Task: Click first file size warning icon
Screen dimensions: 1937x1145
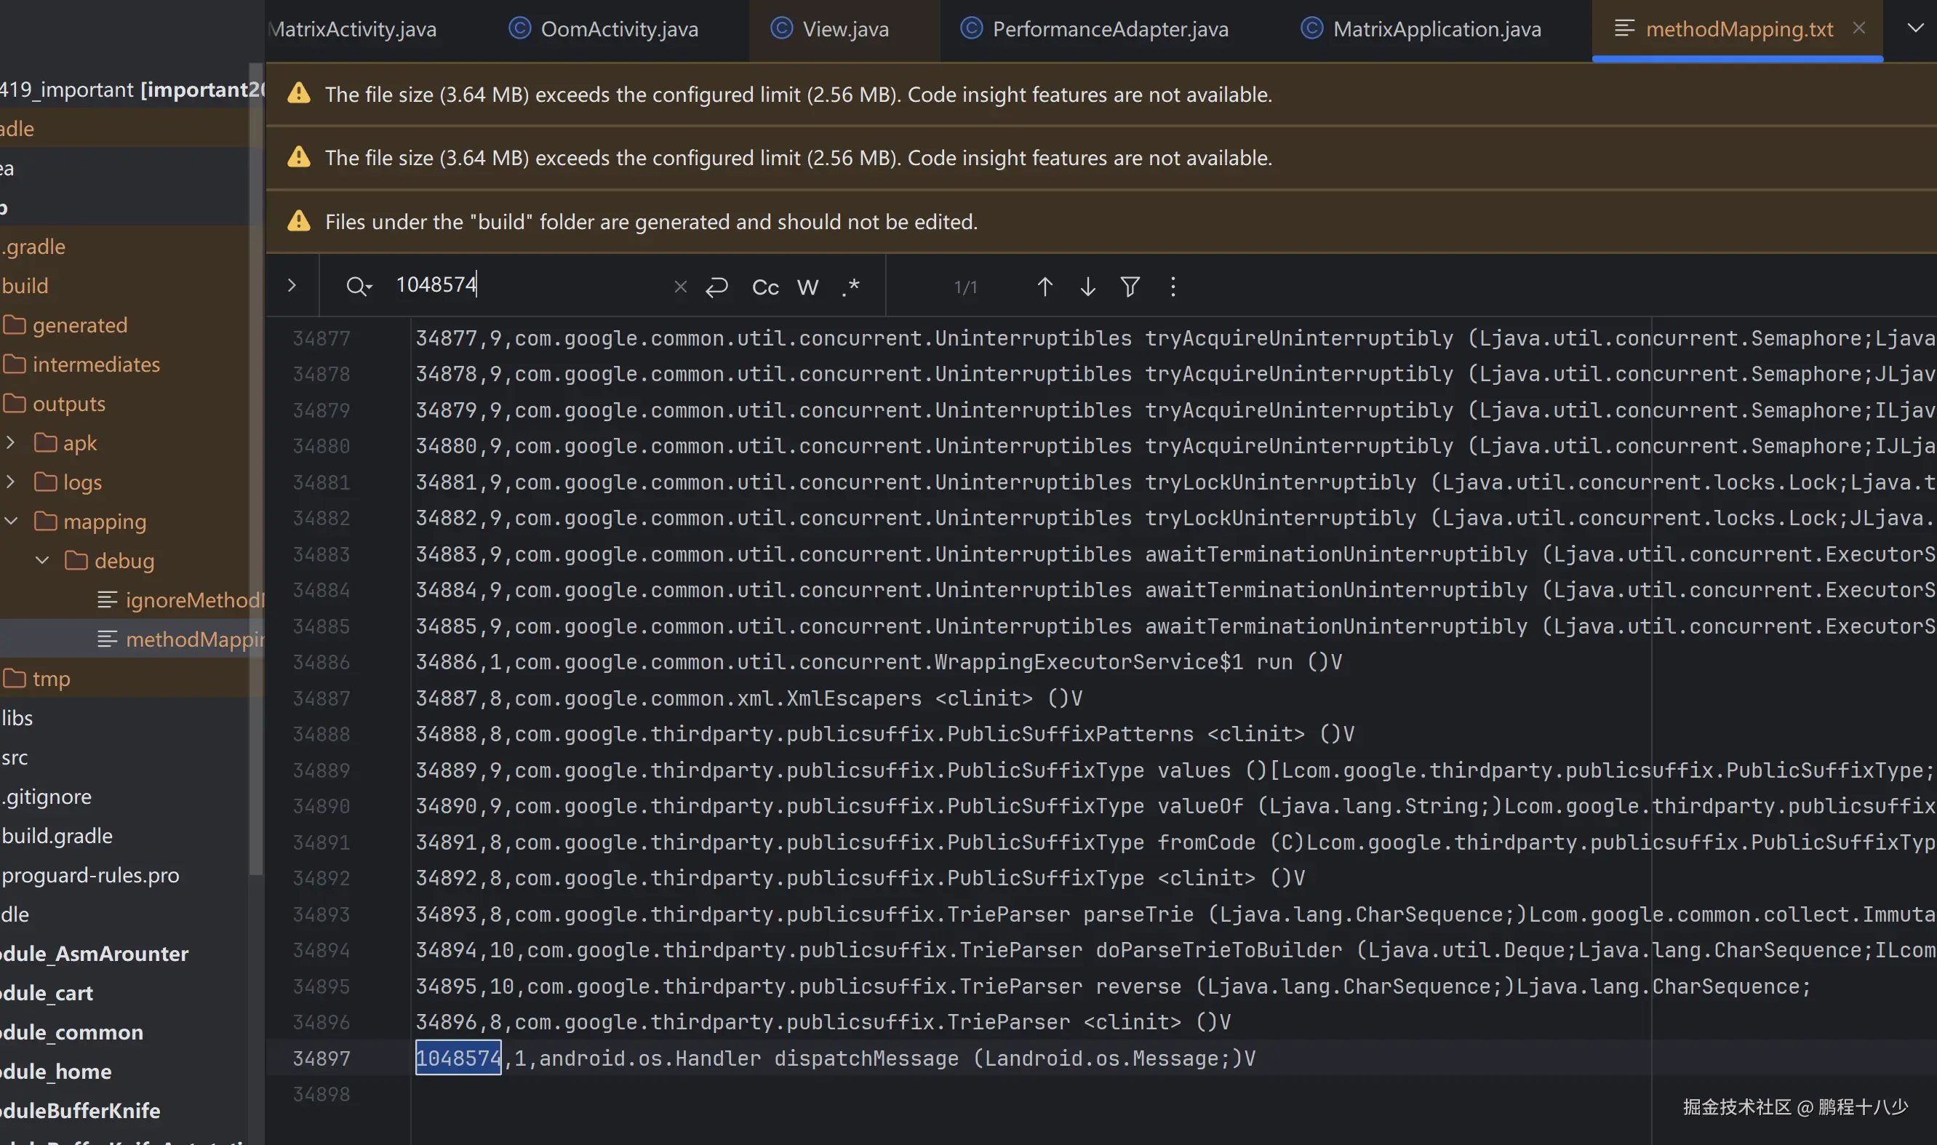Action: pyautogui.click(x=298, y=93)
